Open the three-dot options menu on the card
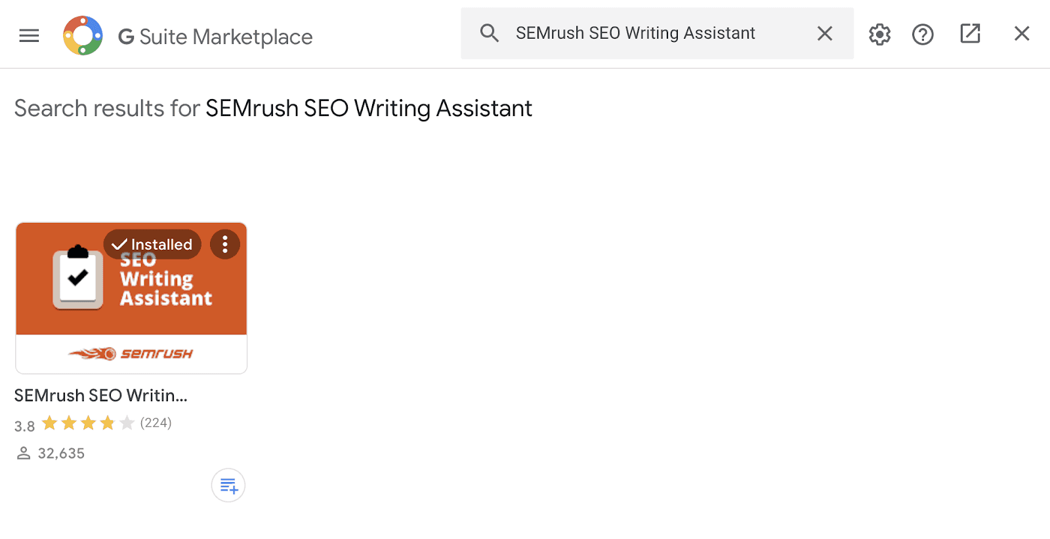Image resolution: width=1050 pixels, height=539 pixels. tap(225, 245)
